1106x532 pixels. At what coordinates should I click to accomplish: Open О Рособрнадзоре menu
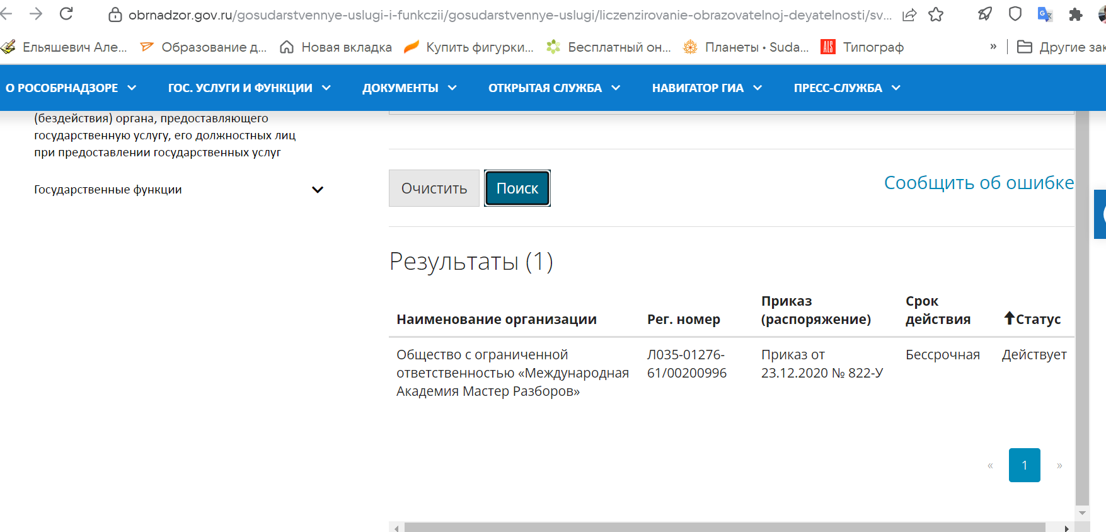71,88
